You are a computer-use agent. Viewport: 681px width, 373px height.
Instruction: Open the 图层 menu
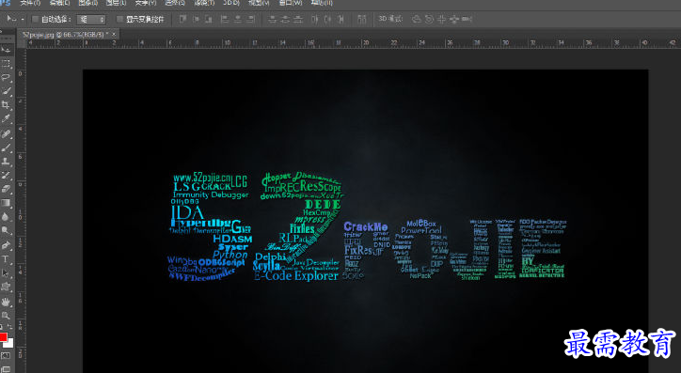point(116,3)
